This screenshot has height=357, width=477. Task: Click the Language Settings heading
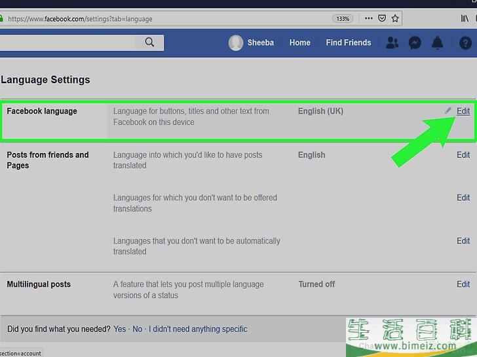tap(45, 80)
